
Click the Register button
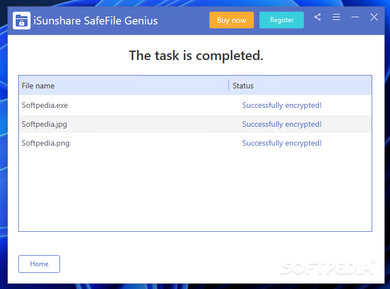[x=282, y=20]
